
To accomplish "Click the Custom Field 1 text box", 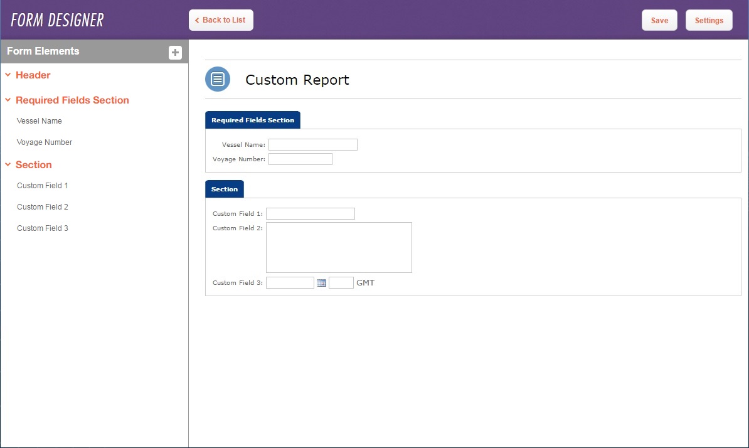I will (x=310, y=213).
